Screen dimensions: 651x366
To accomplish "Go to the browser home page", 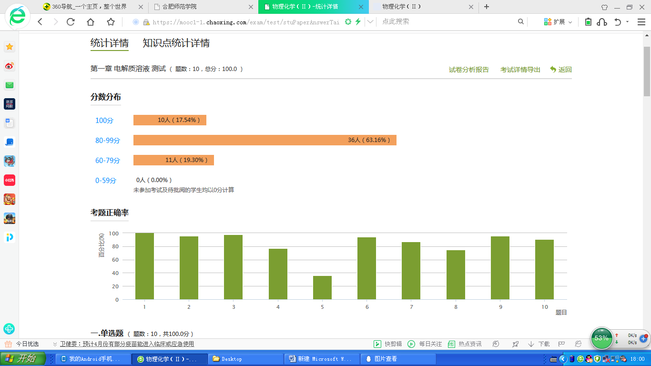I will click(x=91, y=22).
